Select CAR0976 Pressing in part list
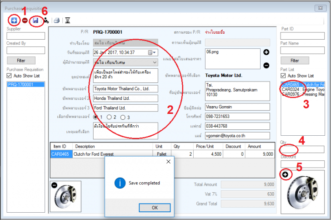The image size is (331, 220). pyautogui.click(x=303, y=94)
